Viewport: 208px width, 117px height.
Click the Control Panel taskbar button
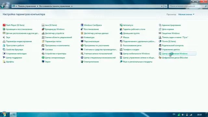tap(13, 114)
